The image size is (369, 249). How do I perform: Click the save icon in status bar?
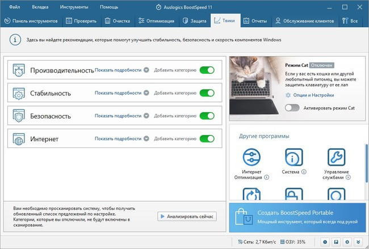pyautogui.click(x=336, y=242)
